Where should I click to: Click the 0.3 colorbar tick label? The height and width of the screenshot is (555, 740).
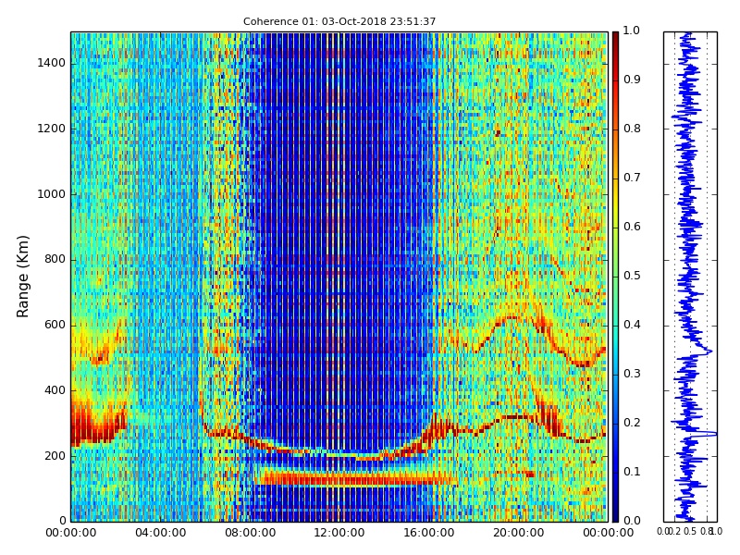[x=632, y=375]
